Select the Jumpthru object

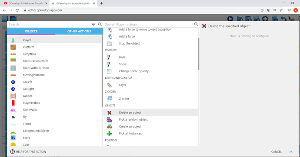54,54
